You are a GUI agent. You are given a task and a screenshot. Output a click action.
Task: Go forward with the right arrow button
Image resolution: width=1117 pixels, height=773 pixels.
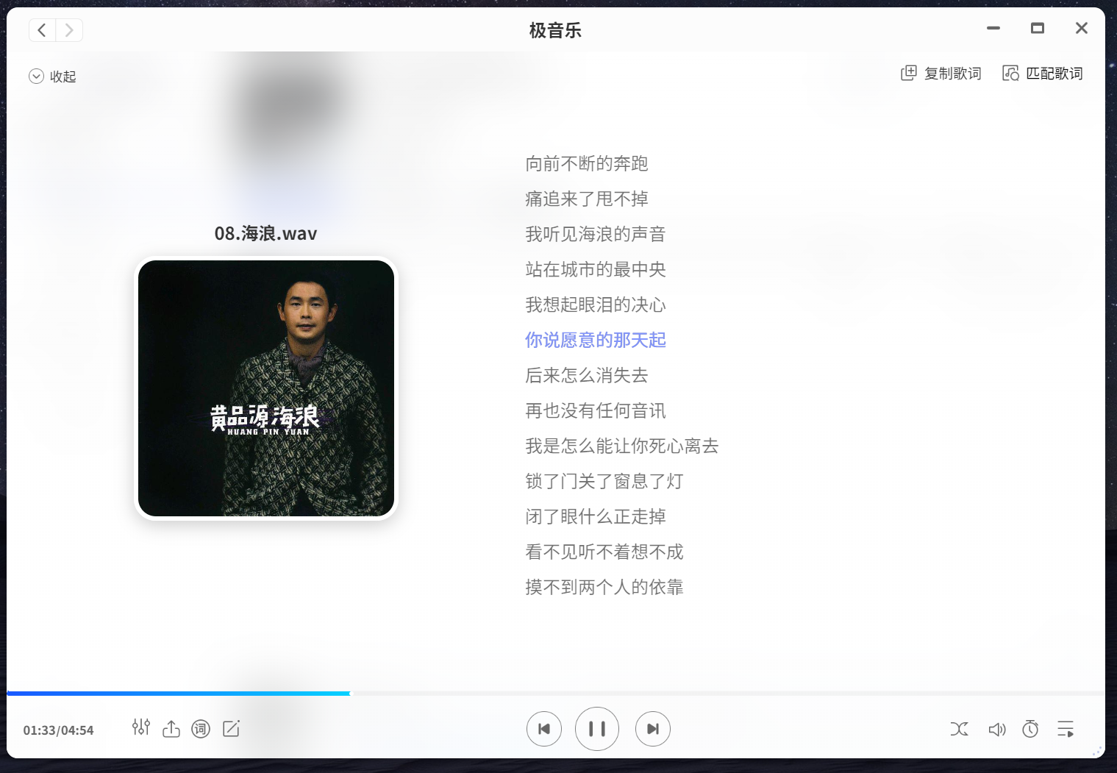69,30
